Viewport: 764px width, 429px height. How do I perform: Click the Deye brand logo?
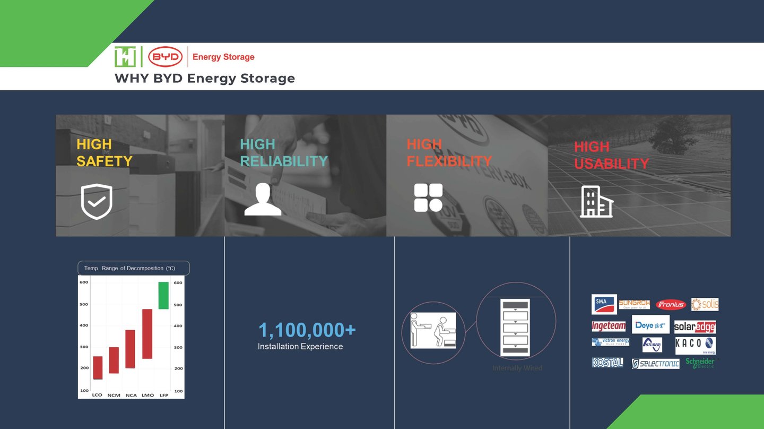pos(650,325)
